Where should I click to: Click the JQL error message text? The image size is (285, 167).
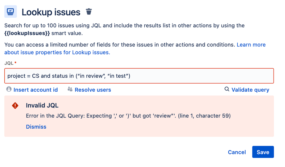(128, 116)
